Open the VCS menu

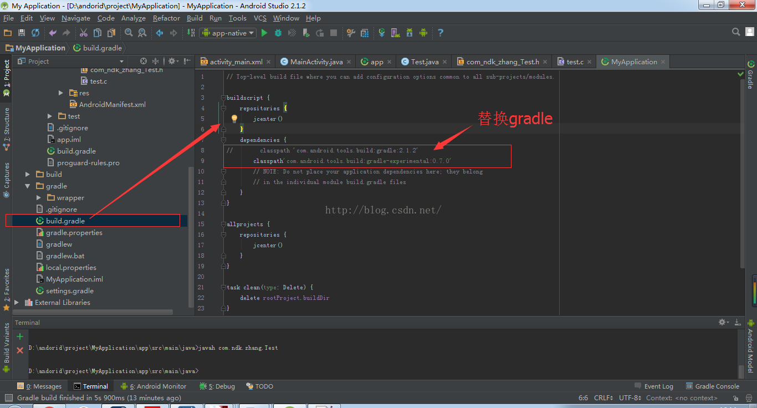(x=260, y=18)
